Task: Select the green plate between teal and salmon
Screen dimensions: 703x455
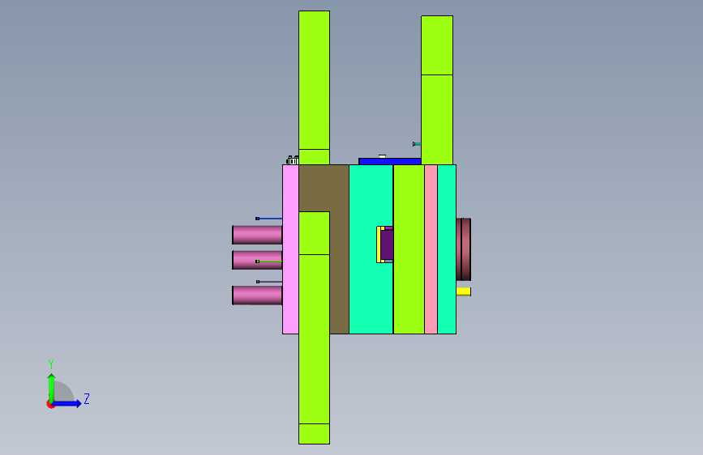Action: point(409,249)
